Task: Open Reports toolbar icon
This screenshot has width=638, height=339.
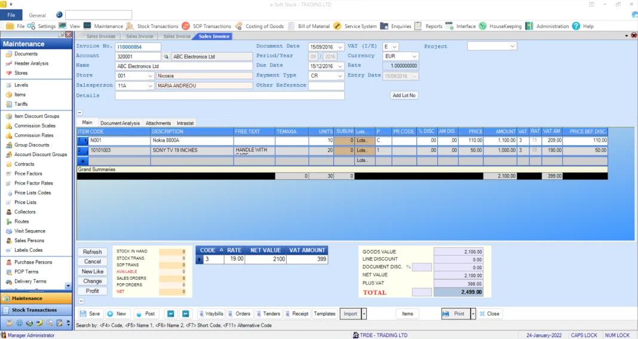Action: click(418, 26)
